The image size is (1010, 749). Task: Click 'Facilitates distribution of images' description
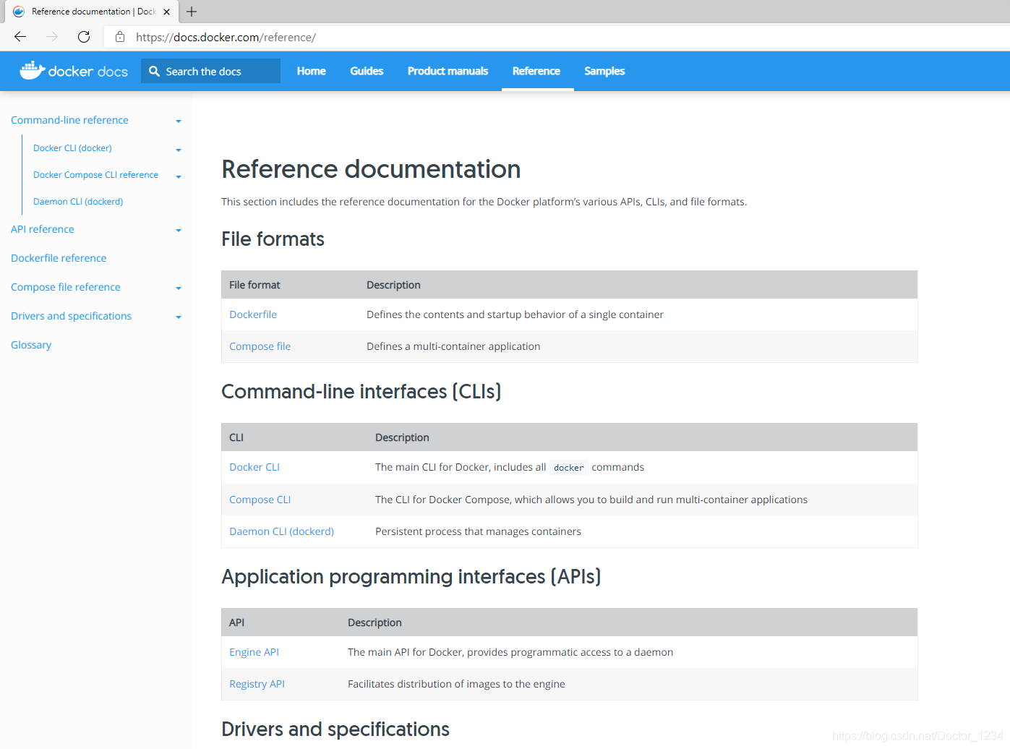[x=456, y=684]
